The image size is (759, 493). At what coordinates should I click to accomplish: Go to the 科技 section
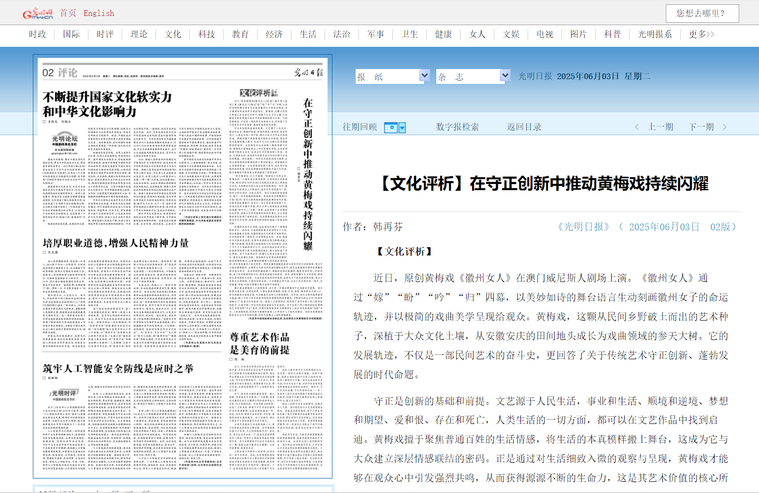tap(206, 34)
